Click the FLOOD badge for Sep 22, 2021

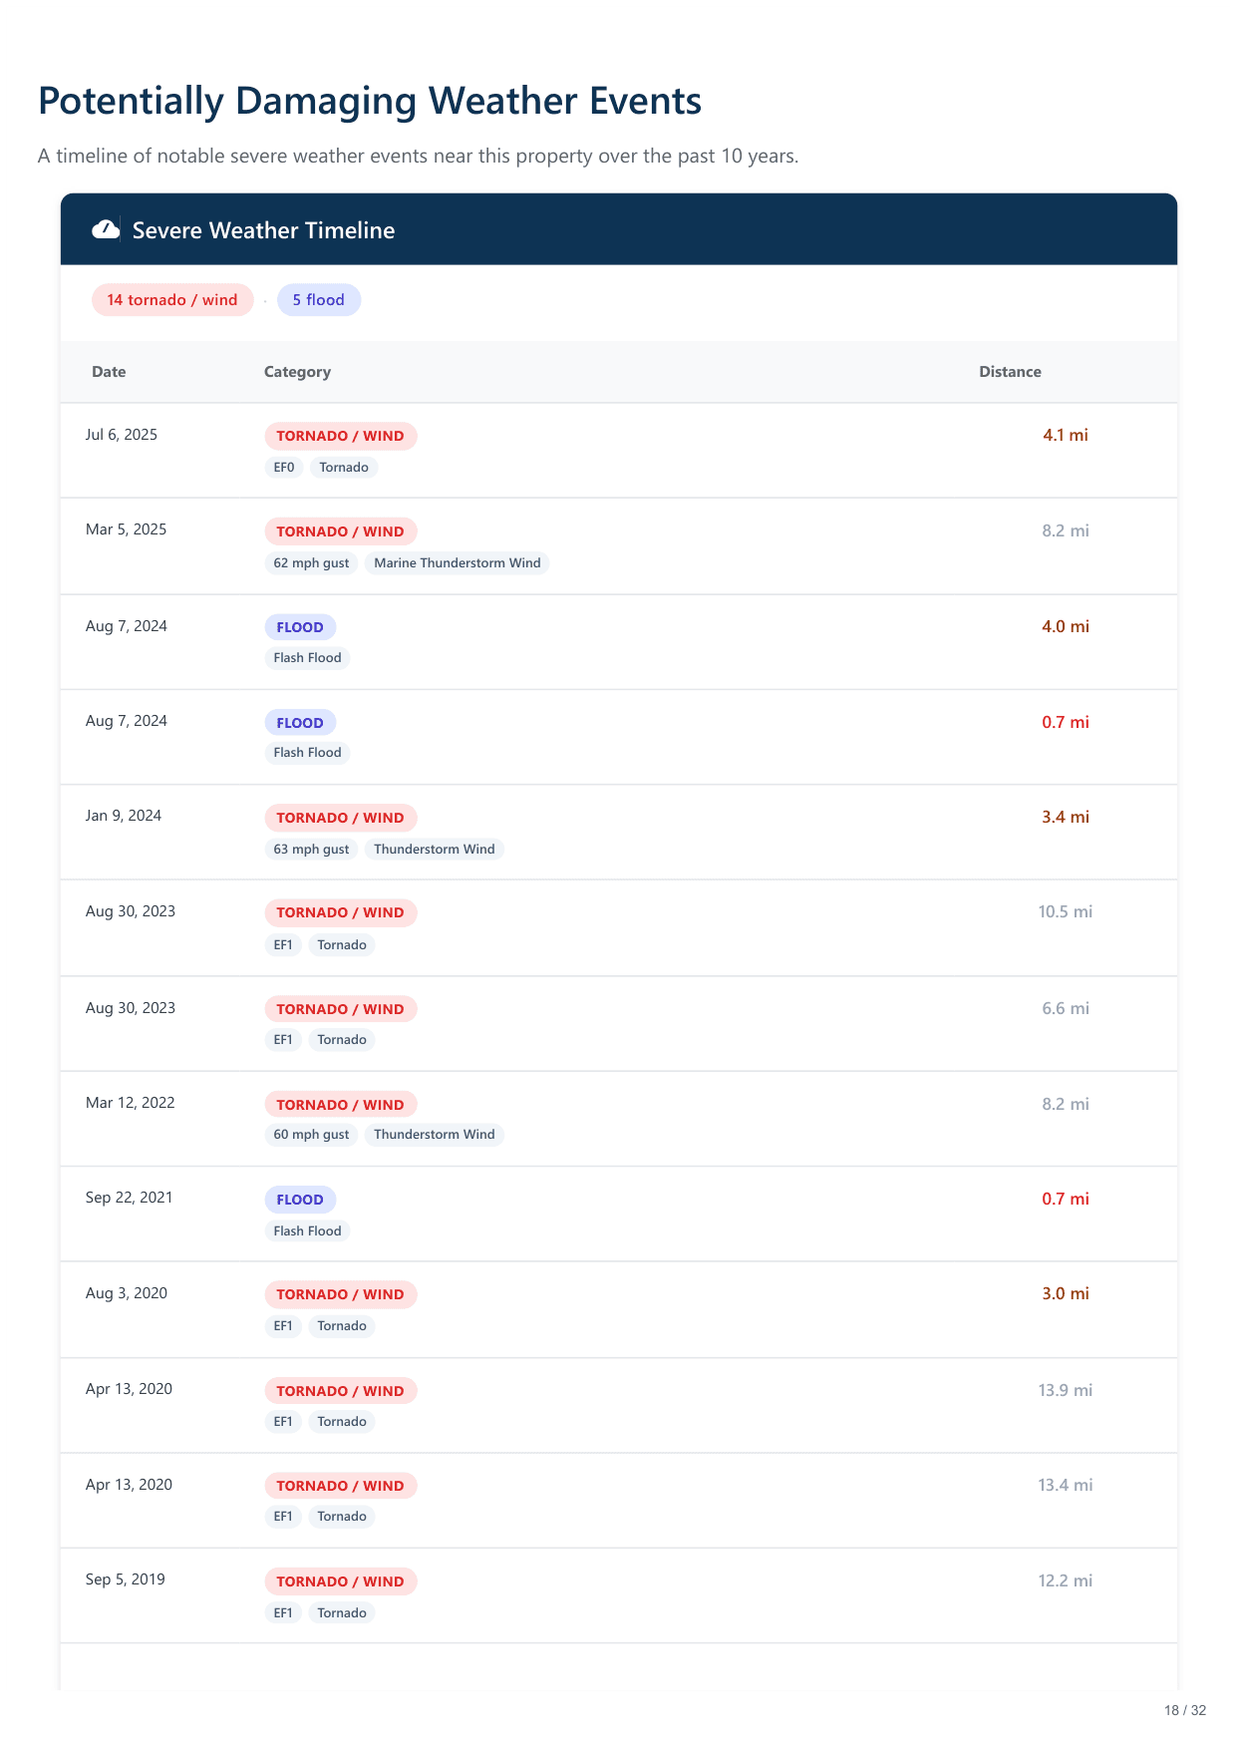point(300,1200)
